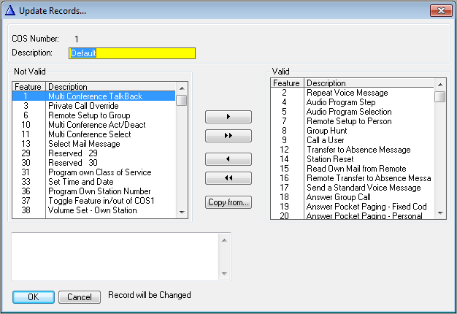Image resolution: width=457 pixels, height=314 pixels.
Task: Select the Group Hunt row
Action: [353, 130]
